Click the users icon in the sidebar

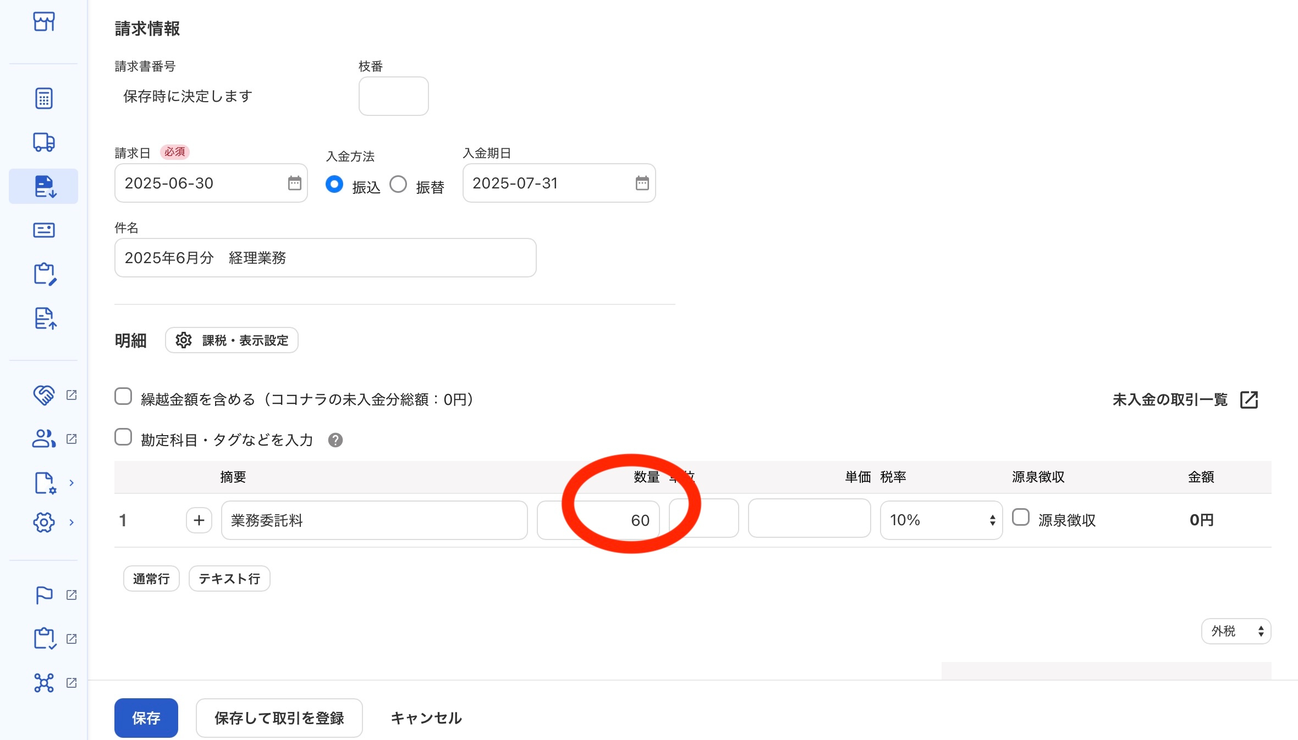(x=44, y=439)
